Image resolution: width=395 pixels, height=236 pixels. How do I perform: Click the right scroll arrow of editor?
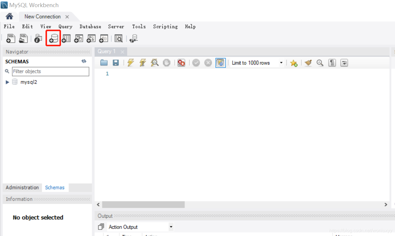coord(386,205)
